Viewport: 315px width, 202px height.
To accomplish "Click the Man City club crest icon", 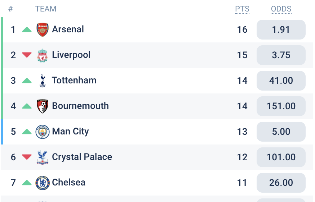I will tap(43, 132).
